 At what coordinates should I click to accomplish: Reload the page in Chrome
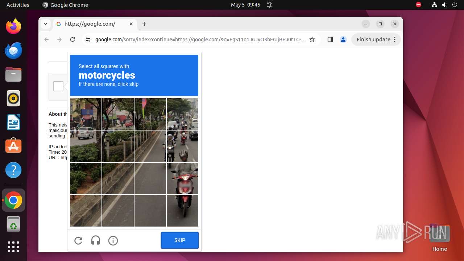pos(72,40)
